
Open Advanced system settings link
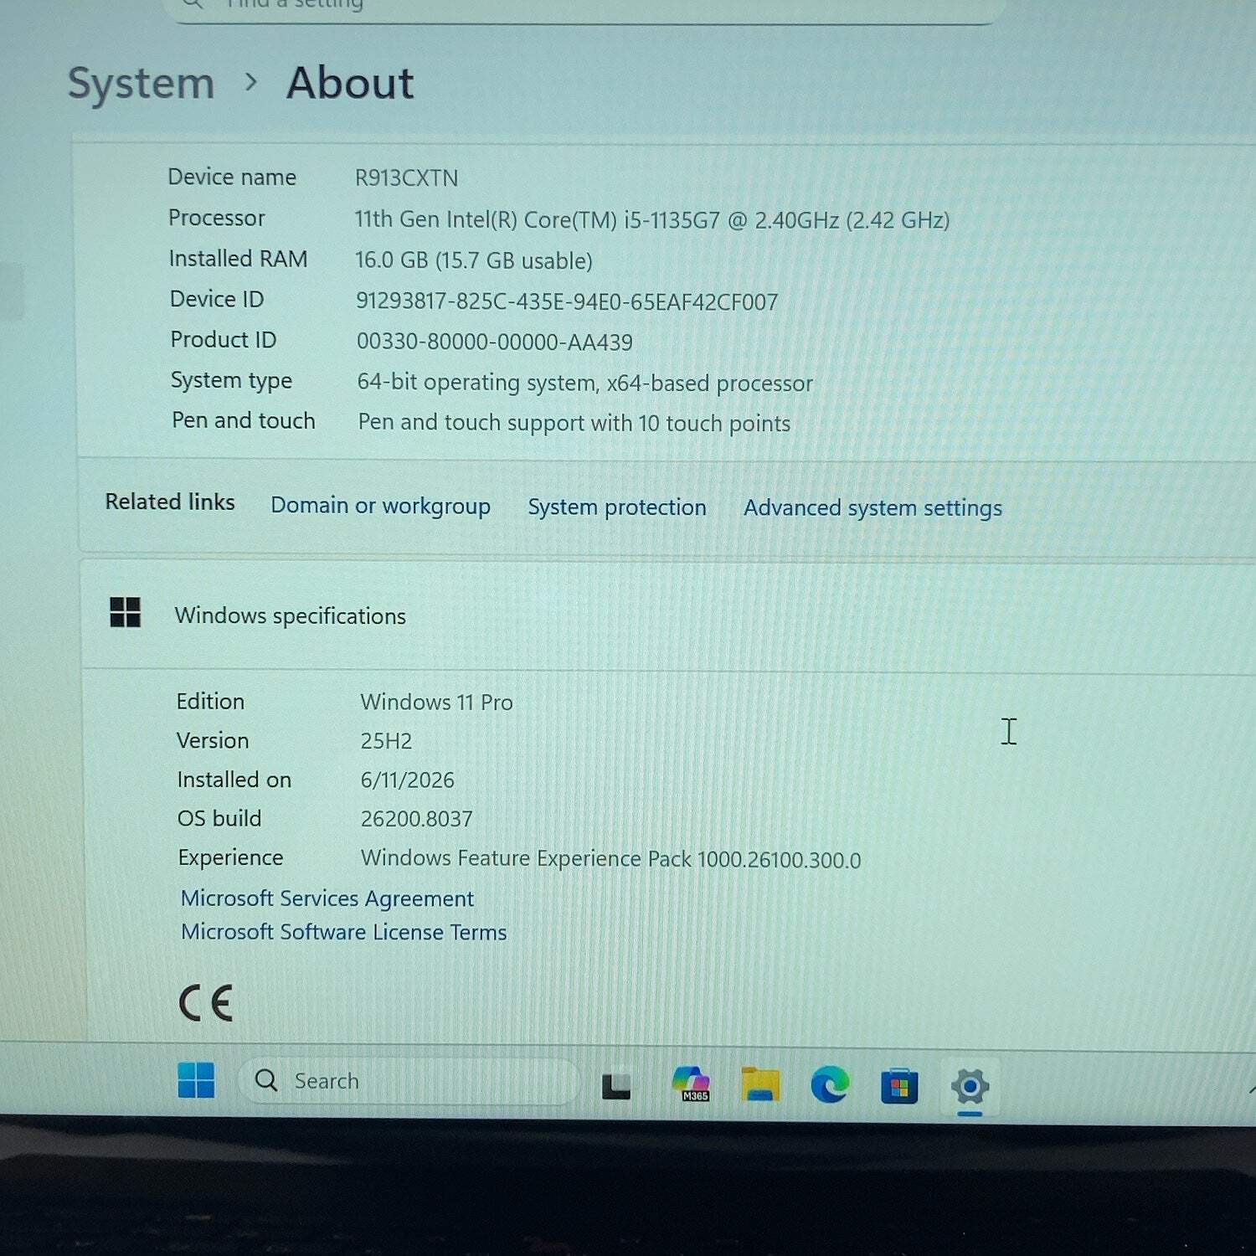click(x=873, y=507)
